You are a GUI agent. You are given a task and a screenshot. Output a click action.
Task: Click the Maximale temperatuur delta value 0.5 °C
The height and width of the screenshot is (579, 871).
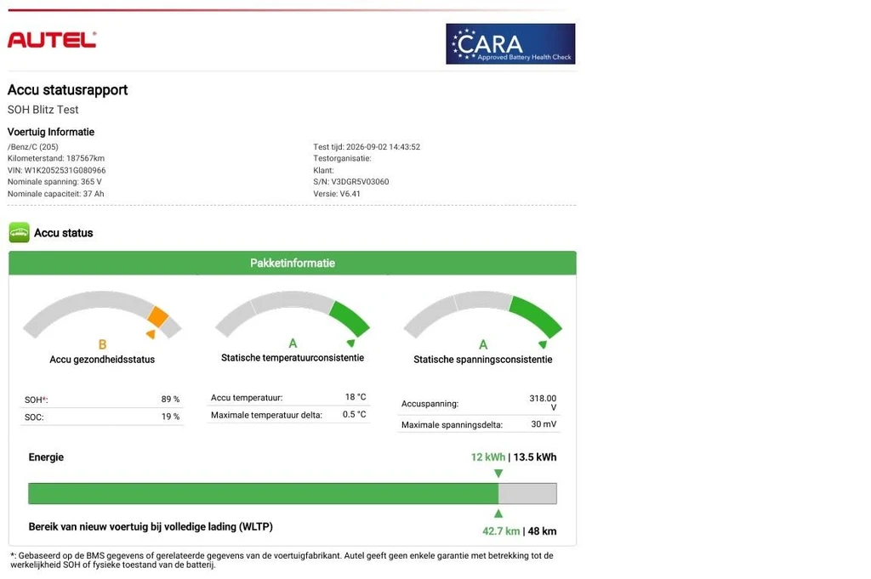355,414
